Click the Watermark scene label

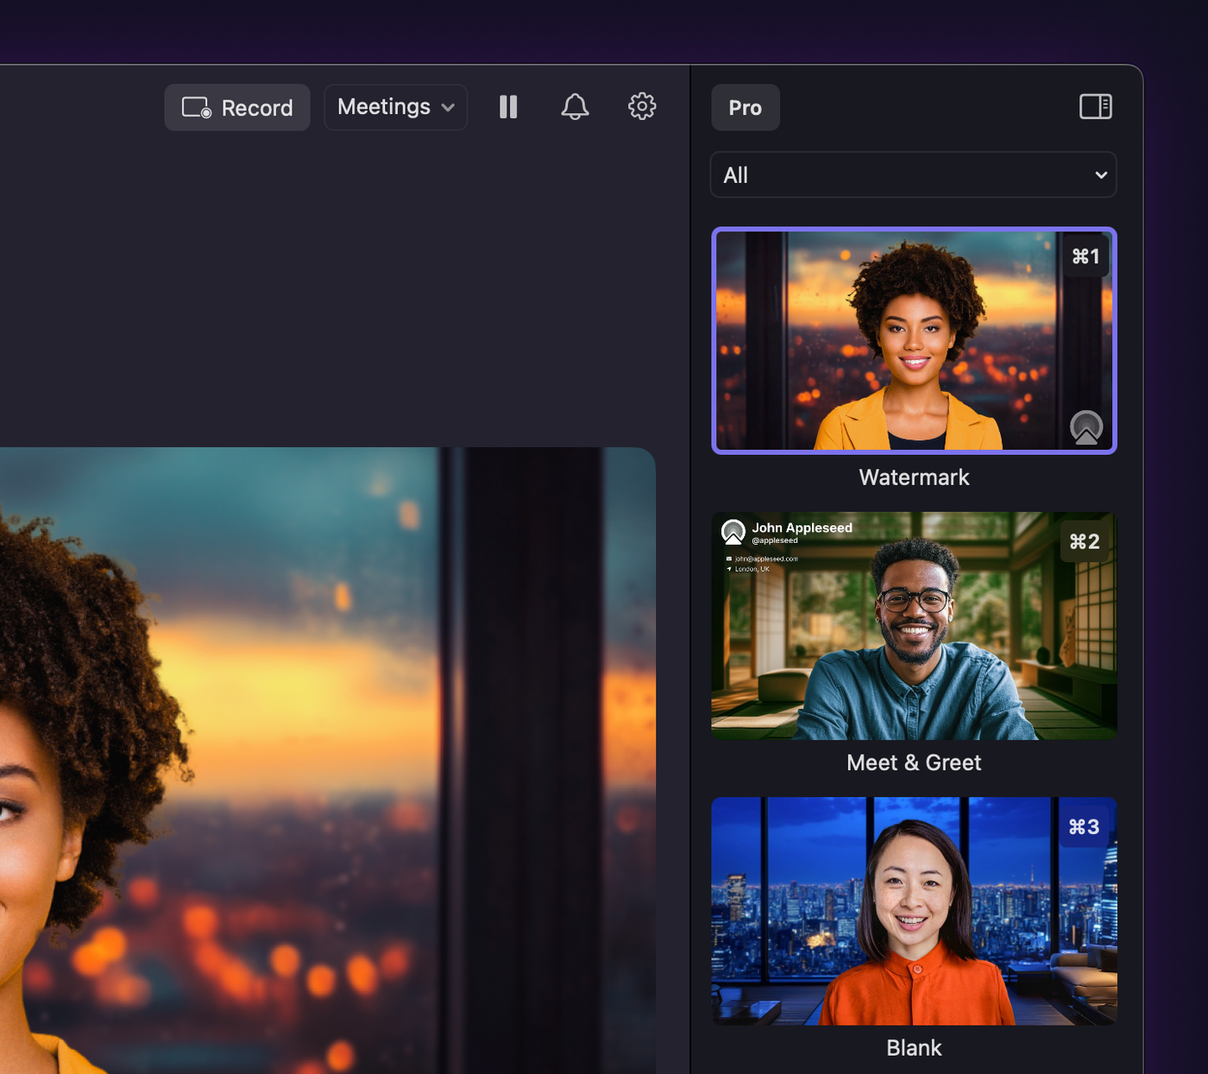pyautogui.click(x=914, y=477)
